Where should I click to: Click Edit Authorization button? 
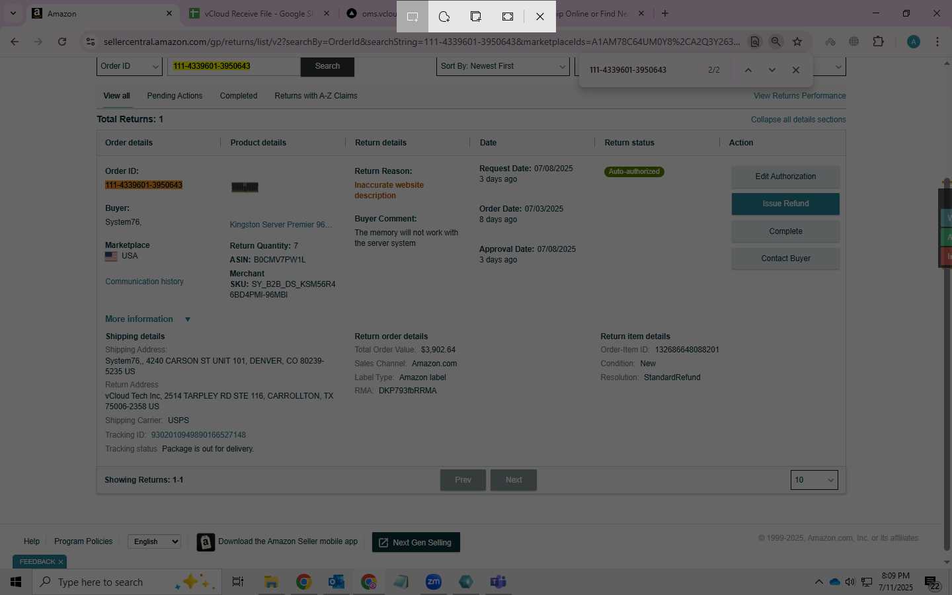785,177
